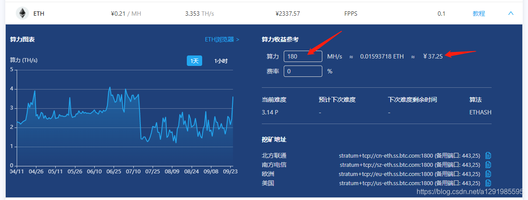
Task: Click the 当前难度 column label
Action: coord(274,100)
